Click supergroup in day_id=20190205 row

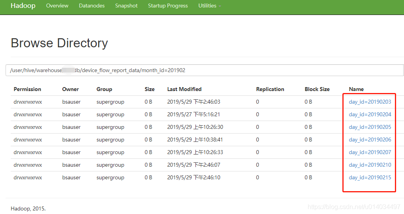click(x=110, y=127)
